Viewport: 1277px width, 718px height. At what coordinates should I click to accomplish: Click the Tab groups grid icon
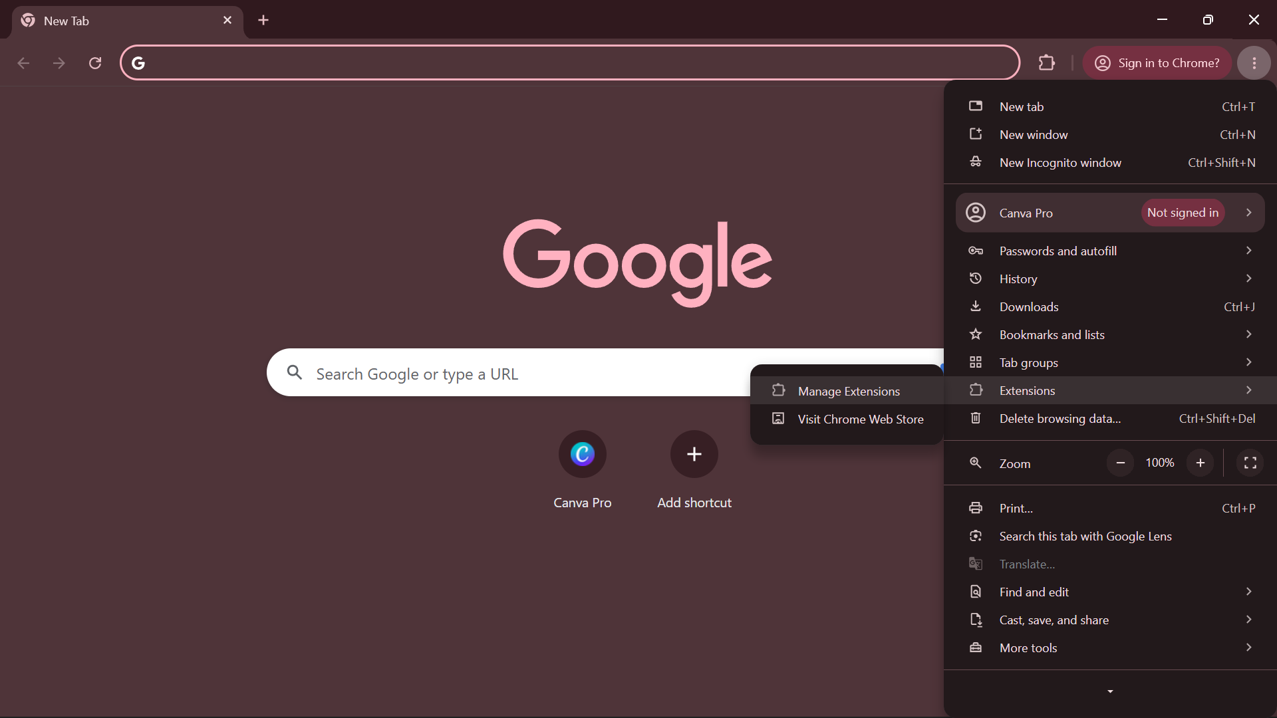tap(976, 362)
